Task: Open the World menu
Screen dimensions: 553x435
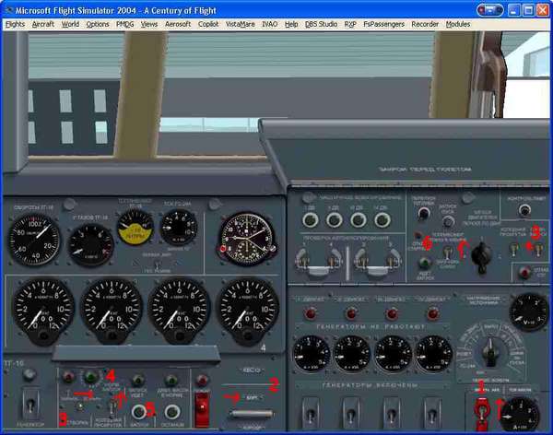Action: (70, 24)
